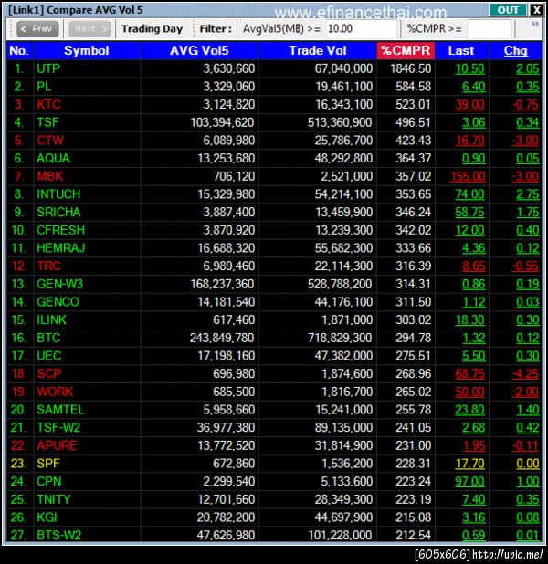This screenshot has height=564, width=548.
Task: Select the SRICHA symbol
Action: tap(58, 213)
